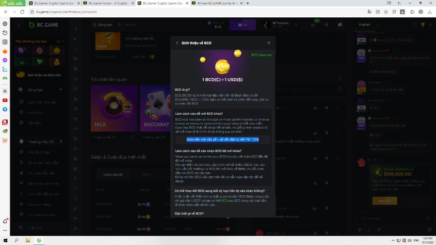Open the trophy icon in chat header
This screenshot has width=436, height=245.
click(x=423, y=25)
